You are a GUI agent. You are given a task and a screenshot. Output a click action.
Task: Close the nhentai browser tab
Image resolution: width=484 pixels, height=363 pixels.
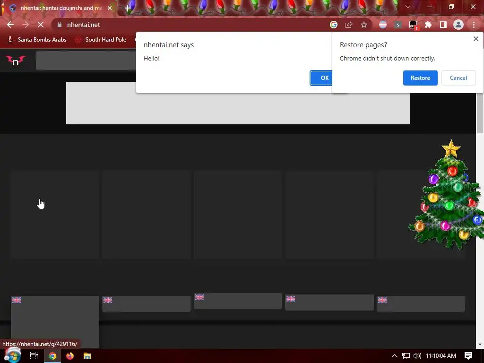(x=110, y=8)
